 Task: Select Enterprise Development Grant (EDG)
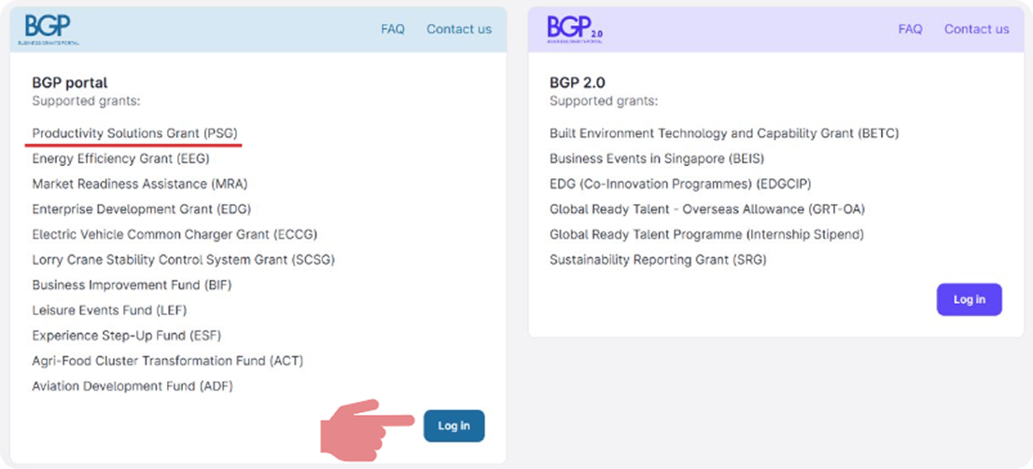click(x=141, y=209)
